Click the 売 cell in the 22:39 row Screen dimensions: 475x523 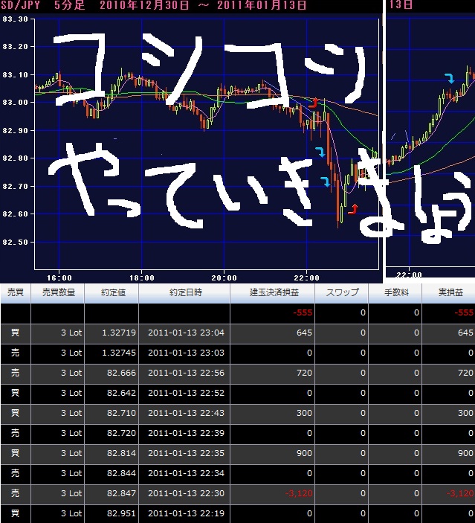(x=16, y=433)
